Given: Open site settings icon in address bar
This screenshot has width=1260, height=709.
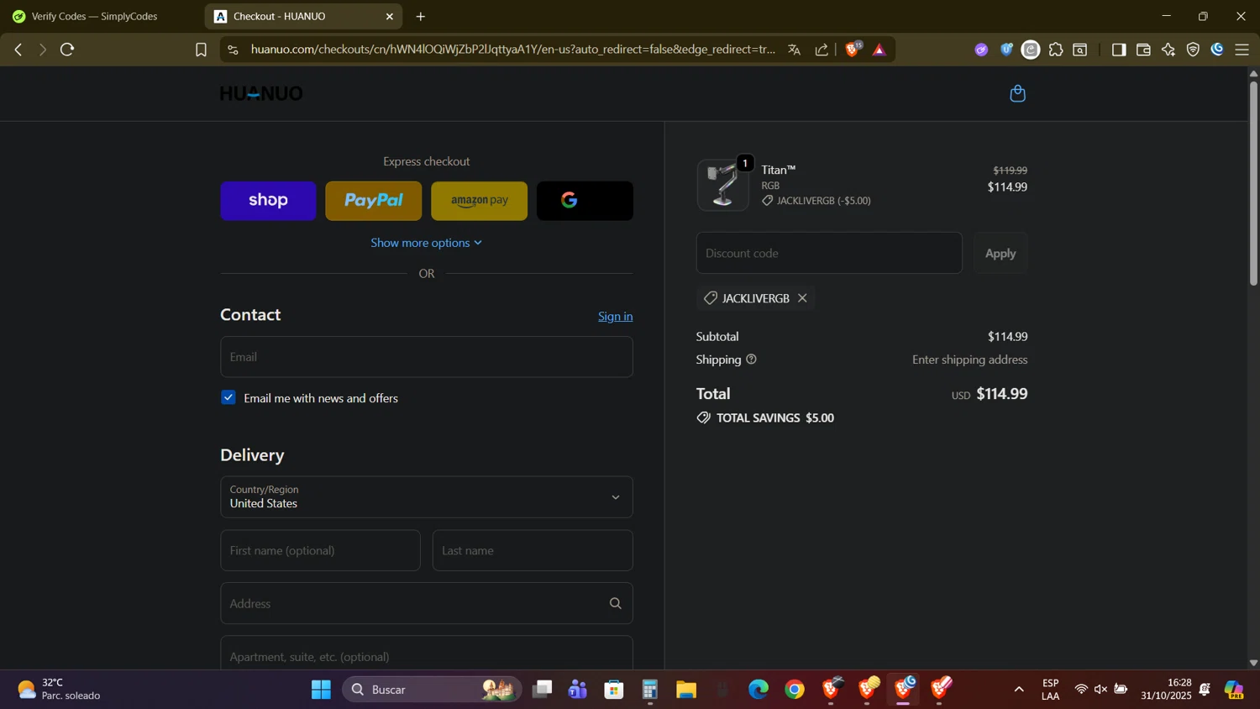Looking at the screenshot, I should point(234,50).
